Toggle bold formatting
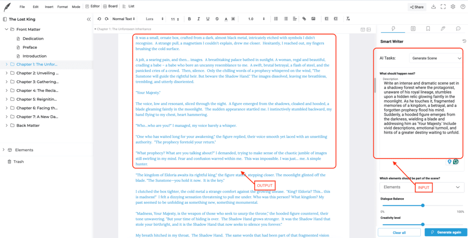This screenshot has height=238, width=468. (189, 19)
